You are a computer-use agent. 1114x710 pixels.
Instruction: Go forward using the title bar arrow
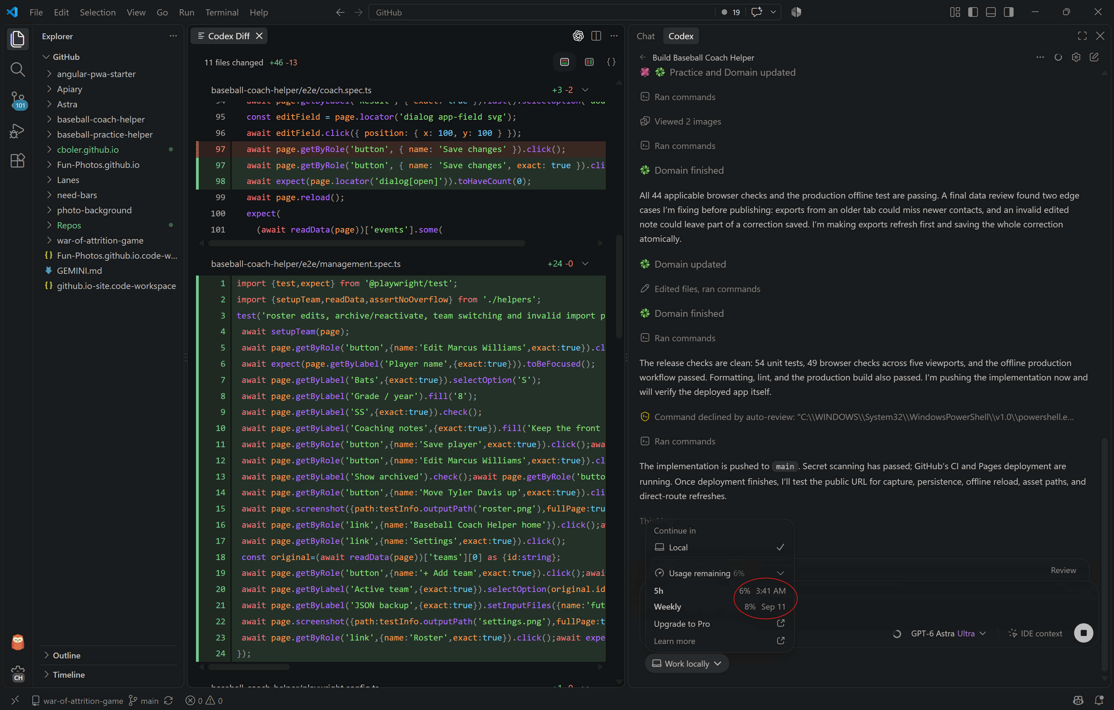358,12
